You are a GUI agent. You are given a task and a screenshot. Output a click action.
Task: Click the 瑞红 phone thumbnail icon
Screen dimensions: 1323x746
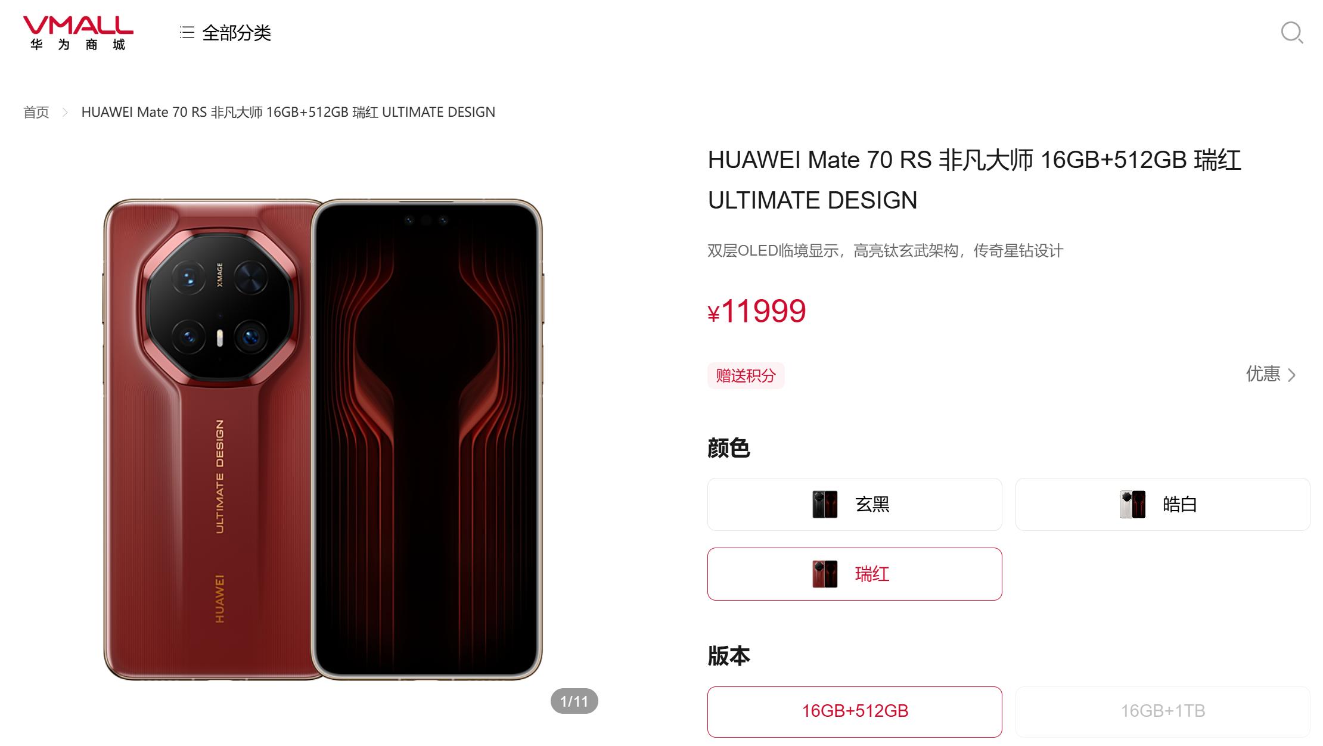pos(825,574)
